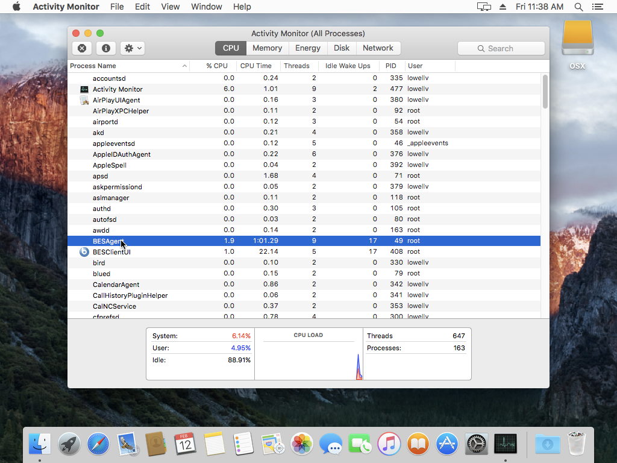Click the display mirroring menu bar icon
This screenshot has width=617, height=463.
pos(484,7)
